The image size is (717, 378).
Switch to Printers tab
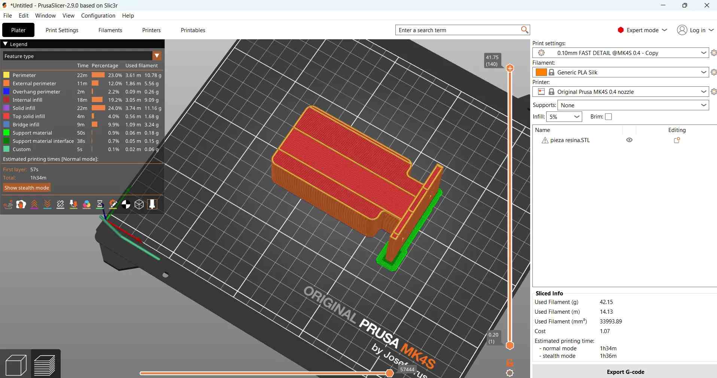pos(151,30)
